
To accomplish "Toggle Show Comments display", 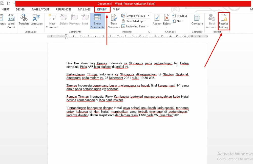I will point(97,21).
